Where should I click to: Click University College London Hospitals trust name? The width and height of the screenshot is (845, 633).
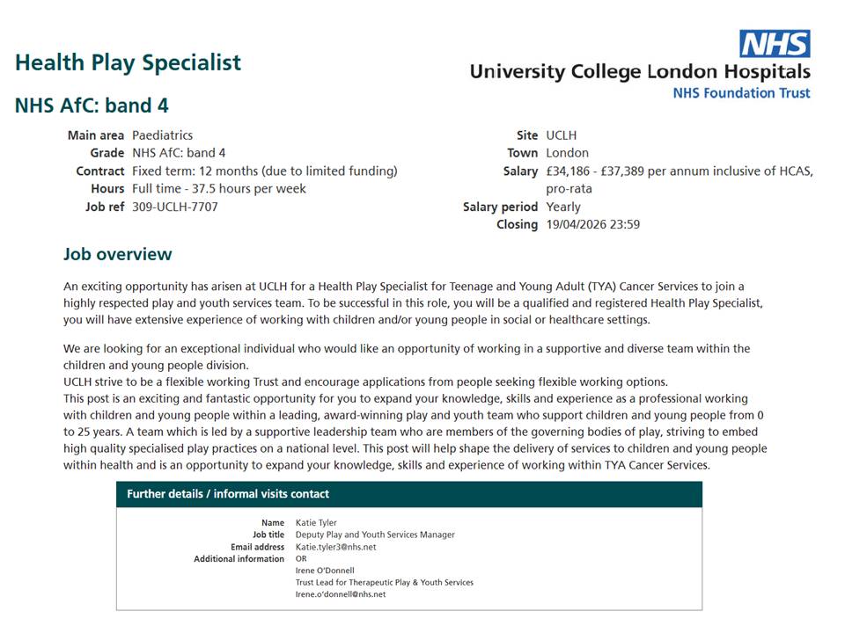(x=640, y=71)
